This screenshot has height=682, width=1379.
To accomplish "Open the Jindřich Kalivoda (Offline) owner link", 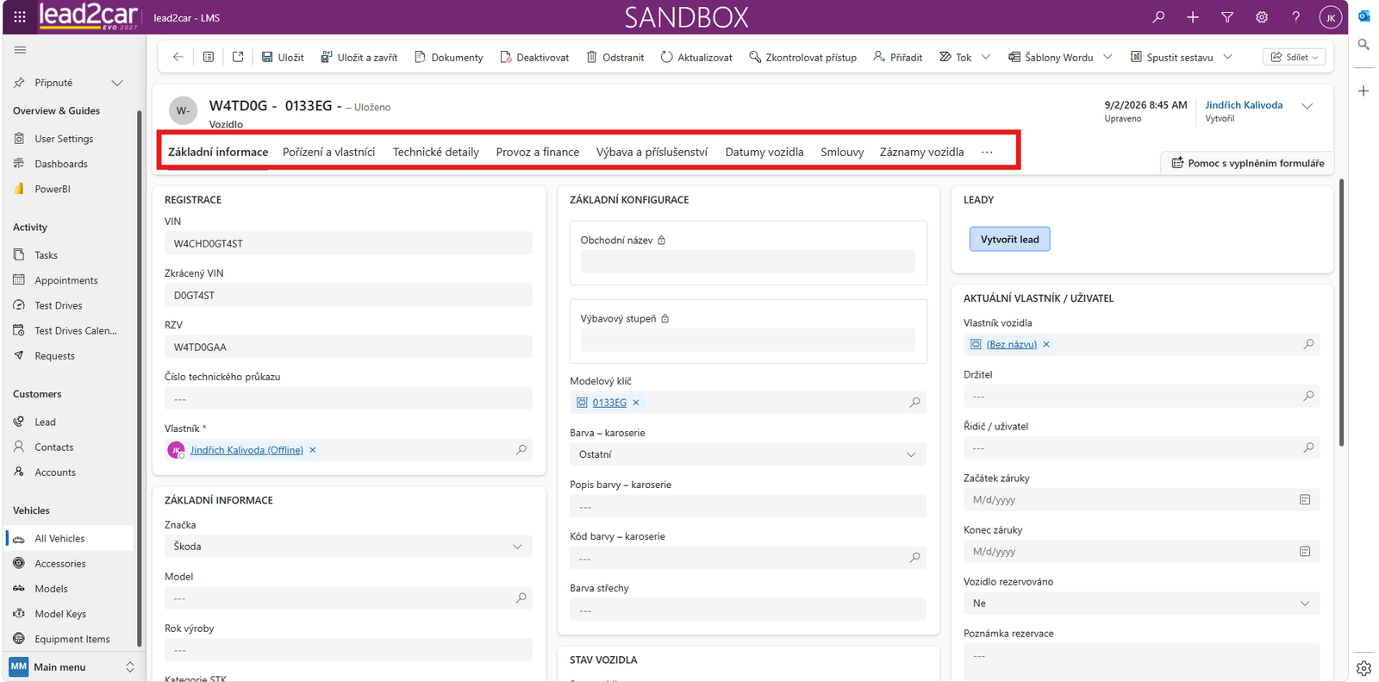I will pos(246,450).
